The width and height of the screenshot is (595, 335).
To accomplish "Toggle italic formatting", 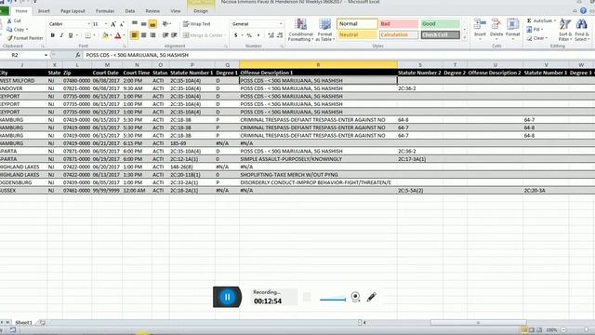I will tap(61, 35).
